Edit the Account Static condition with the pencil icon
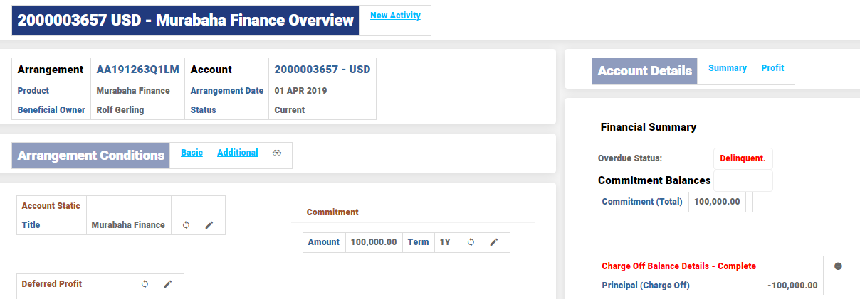The image size is (860, 299). pos(209,224)
